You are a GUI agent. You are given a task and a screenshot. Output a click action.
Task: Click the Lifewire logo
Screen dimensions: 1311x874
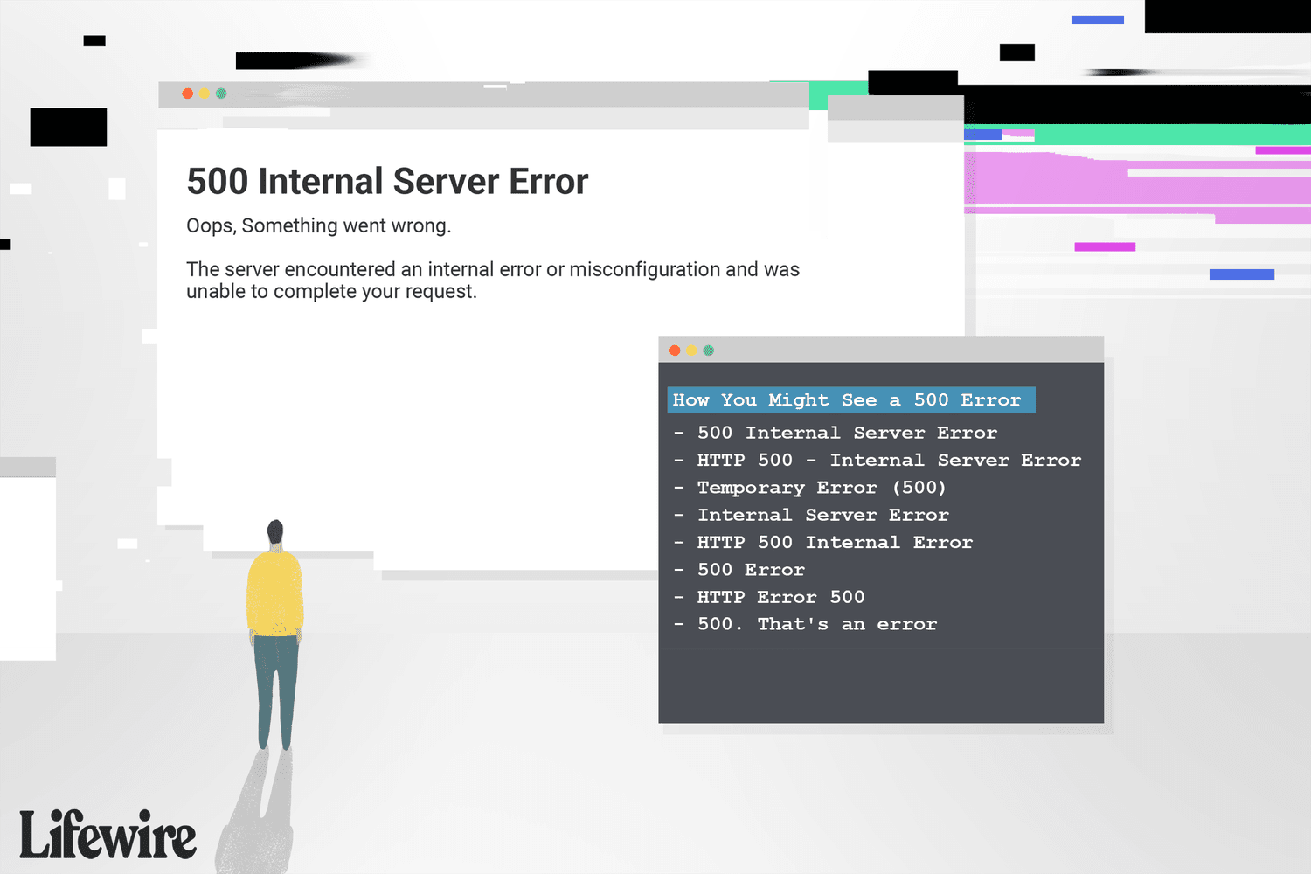(x=108, y=835)
